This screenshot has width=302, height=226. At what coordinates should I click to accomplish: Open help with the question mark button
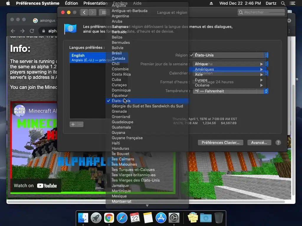(278, 143)
